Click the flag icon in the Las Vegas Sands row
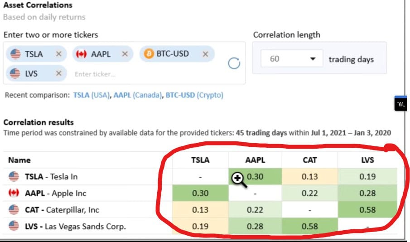 click(x=14, y=226)
